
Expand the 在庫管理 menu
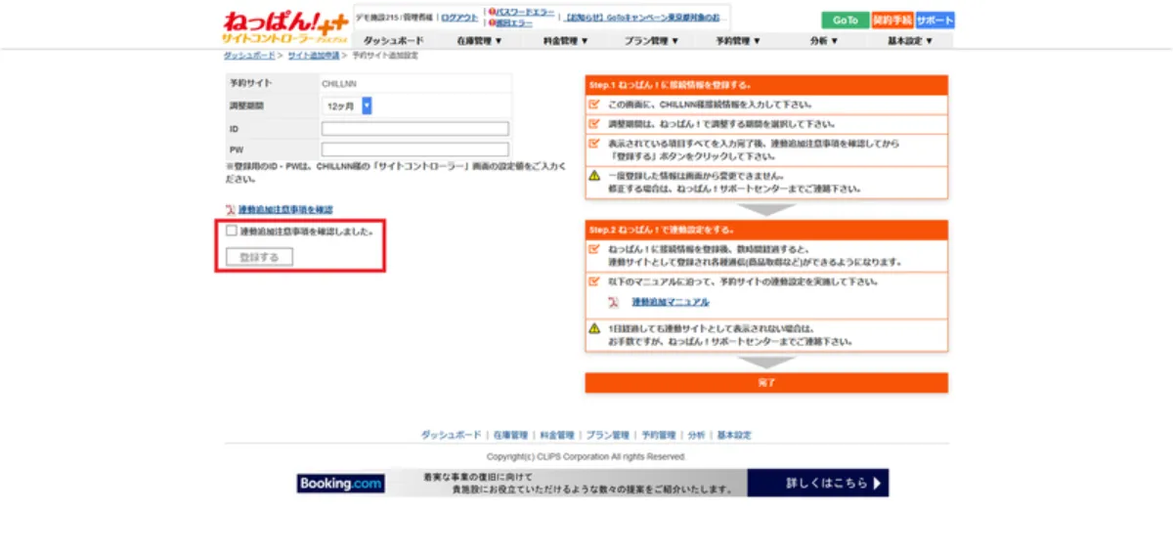tap(479, 41)
